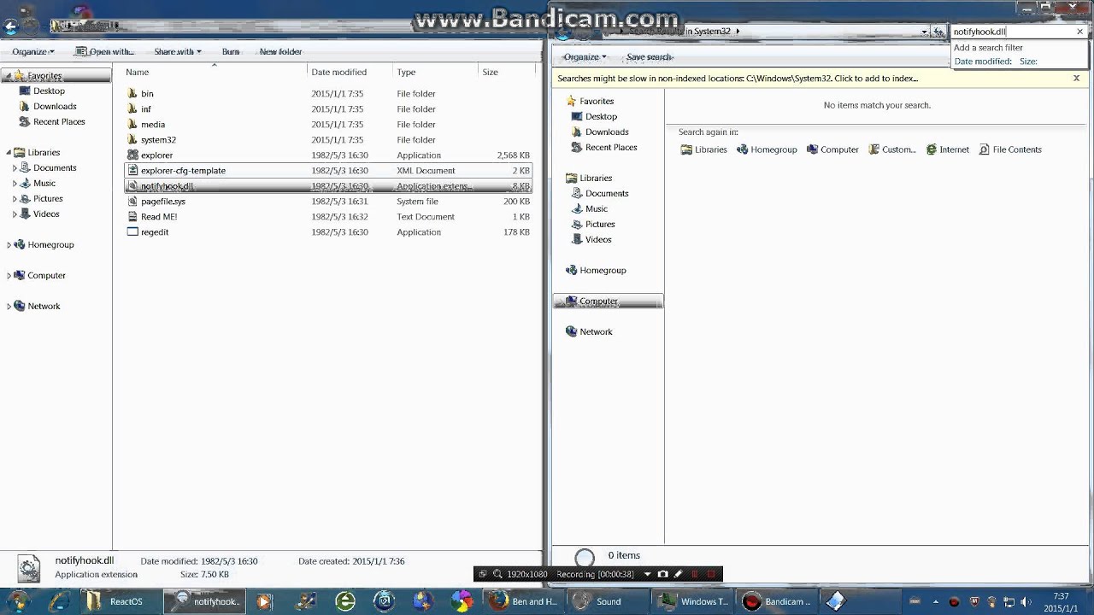Show hidden system tray icons

click(x=935, y=601)
